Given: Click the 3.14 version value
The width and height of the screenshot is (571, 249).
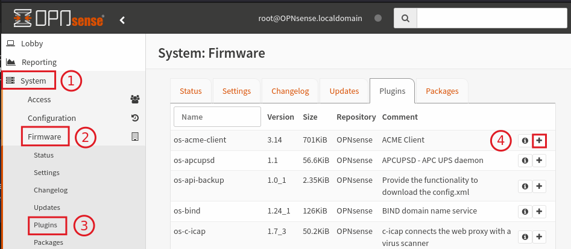Looking at the screenshot, I should click(x=274, y=140).
